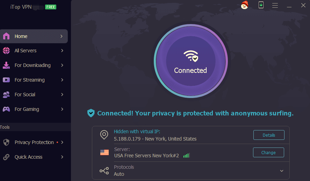
Task: Expand the For Social chevron
Action: click(x=62, y=95)
